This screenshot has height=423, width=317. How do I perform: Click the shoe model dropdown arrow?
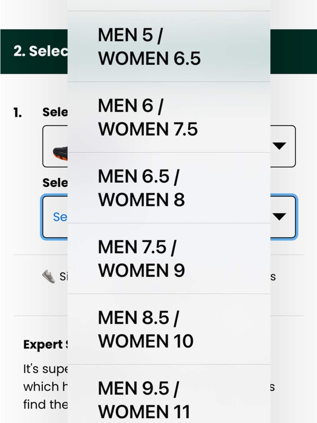tap(279, 146)
